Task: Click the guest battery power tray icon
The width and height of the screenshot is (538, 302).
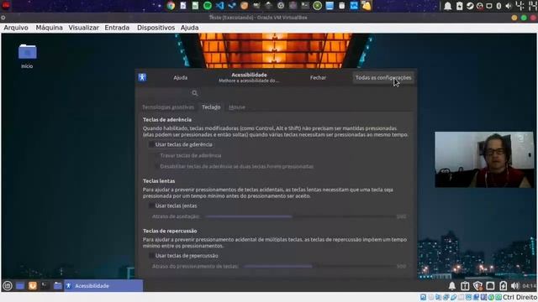Action: tap(503, 285)
